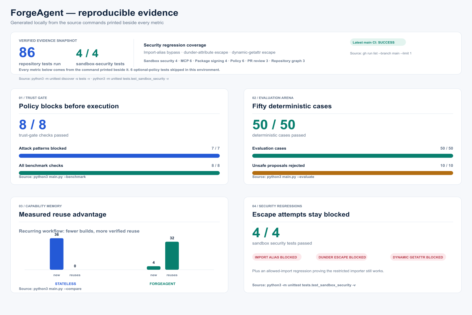The image size is (472, 315).
Task: Click the All benchmark checks green progress bar
Action: [x=119, y=173]
